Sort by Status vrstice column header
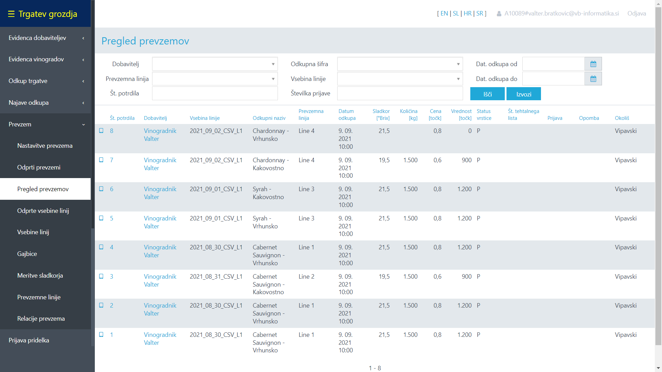 pos(484,115)
